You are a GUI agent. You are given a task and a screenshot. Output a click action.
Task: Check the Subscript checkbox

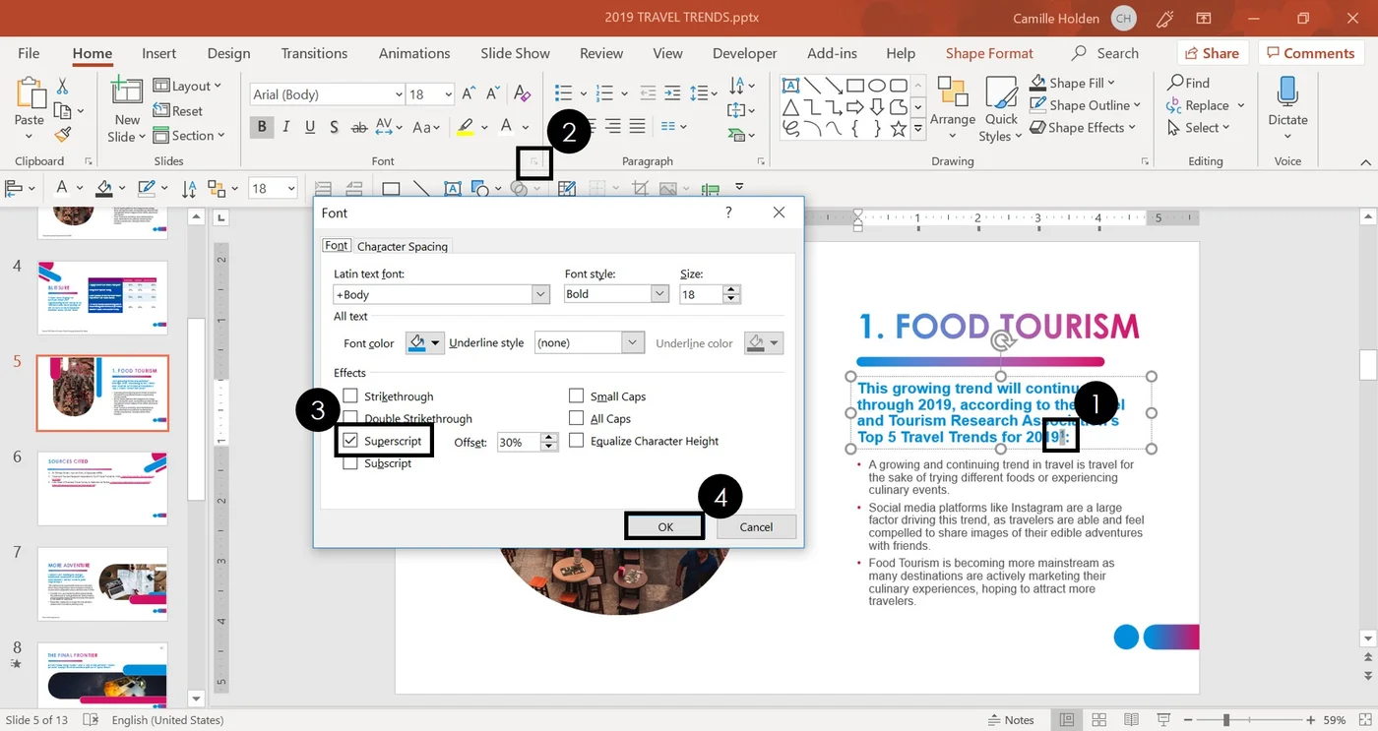click(349, 463)
